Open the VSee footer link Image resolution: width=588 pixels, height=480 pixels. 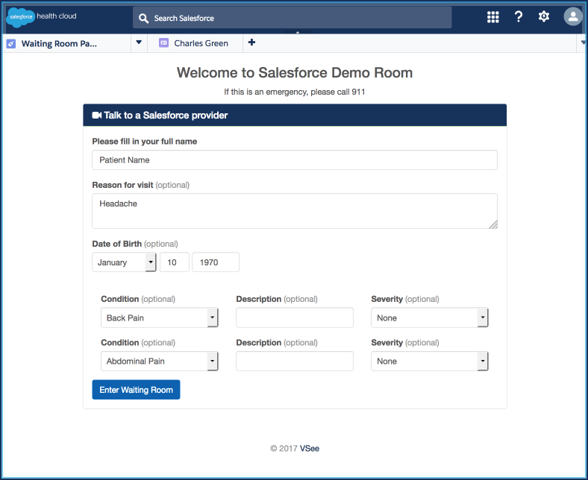click(310, 449)
